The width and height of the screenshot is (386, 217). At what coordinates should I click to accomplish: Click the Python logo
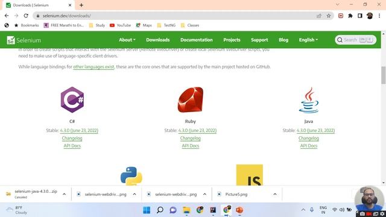point(131,175)
